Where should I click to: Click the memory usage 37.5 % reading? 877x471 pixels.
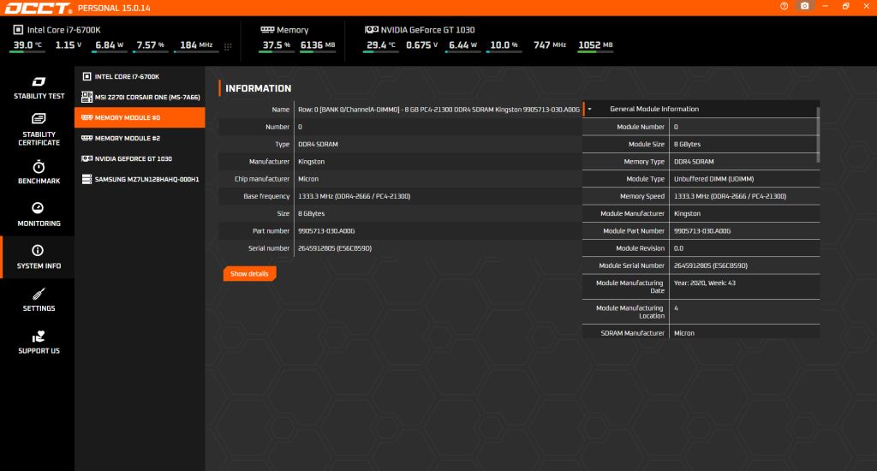(x=277, y=45)
